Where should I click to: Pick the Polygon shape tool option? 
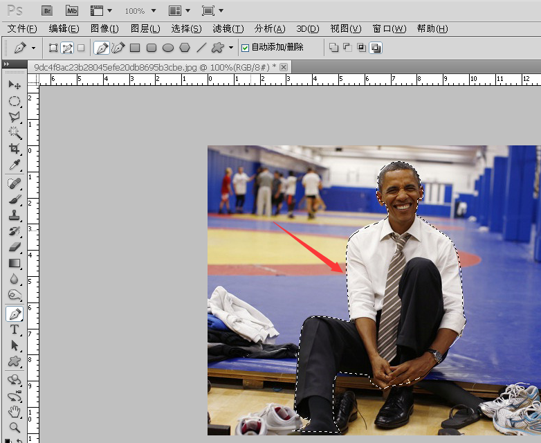185,48
